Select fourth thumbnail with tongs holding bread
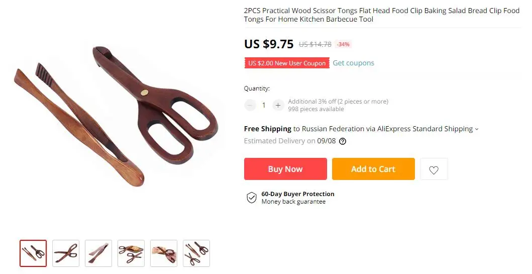532x274 pixels. (131, 253)
